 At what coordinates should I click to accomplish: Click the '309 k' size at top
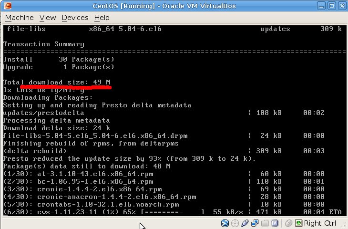click(331, 29)
